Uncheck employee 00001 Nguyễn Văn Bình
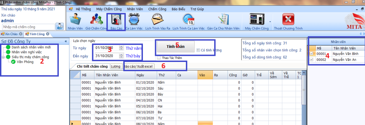Screen dimensions: 365x125 coord(311,54)
